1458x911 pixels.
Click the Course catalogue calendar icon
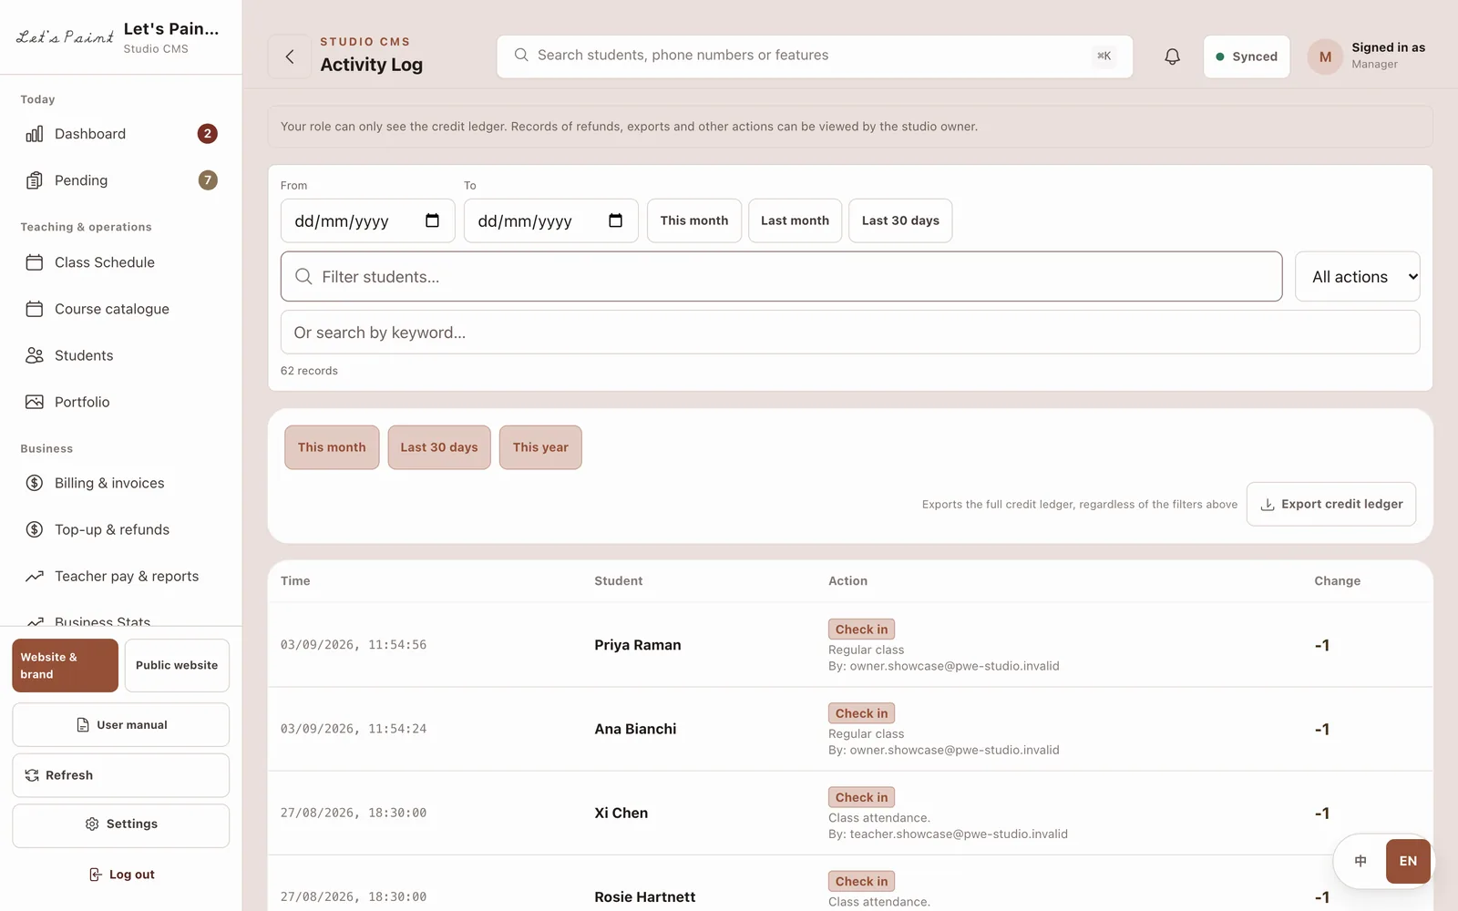click(35, 309)
